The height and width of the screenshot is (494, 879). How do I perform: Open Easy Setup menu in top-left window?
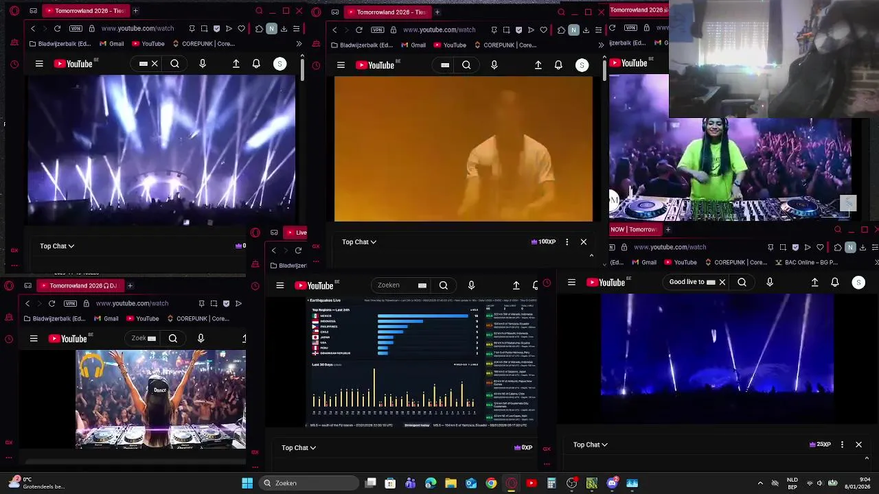point(296,29)
